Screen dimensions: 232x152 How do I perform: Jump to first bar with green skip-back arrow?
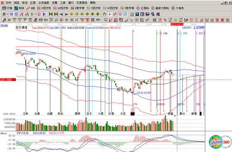[x=51, y=14]
